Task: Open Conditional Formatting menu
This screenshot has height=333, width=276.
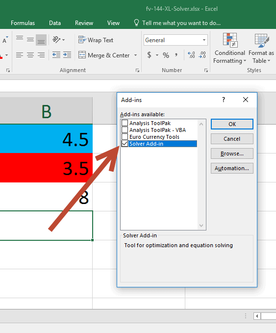Action: click(x=230, y=48)
